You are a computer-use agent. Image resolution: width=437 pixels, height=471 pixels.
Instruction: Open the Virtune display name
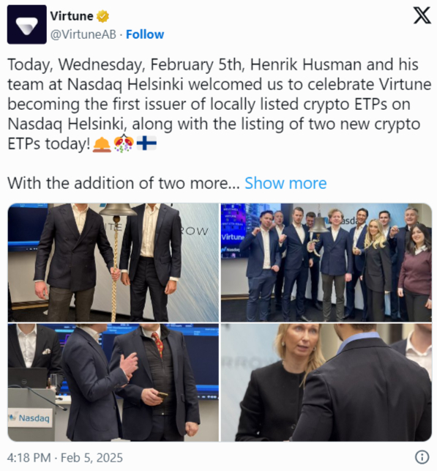tap(72, 16)
